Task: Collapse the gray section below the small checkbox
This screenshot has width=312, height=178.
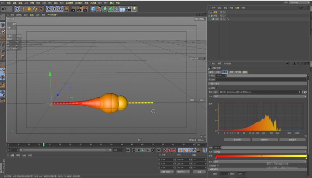Action: (258, 169)
